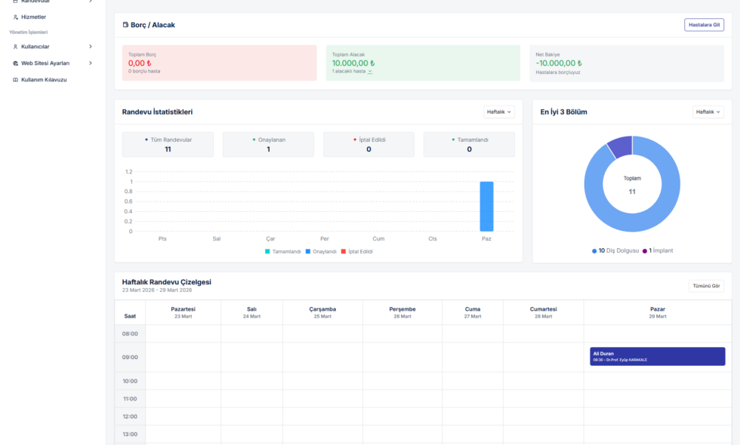Click the Hastalara Git button
Image resolution: width=740 pixels, height=445 pixels.
(x=704, y=25)
